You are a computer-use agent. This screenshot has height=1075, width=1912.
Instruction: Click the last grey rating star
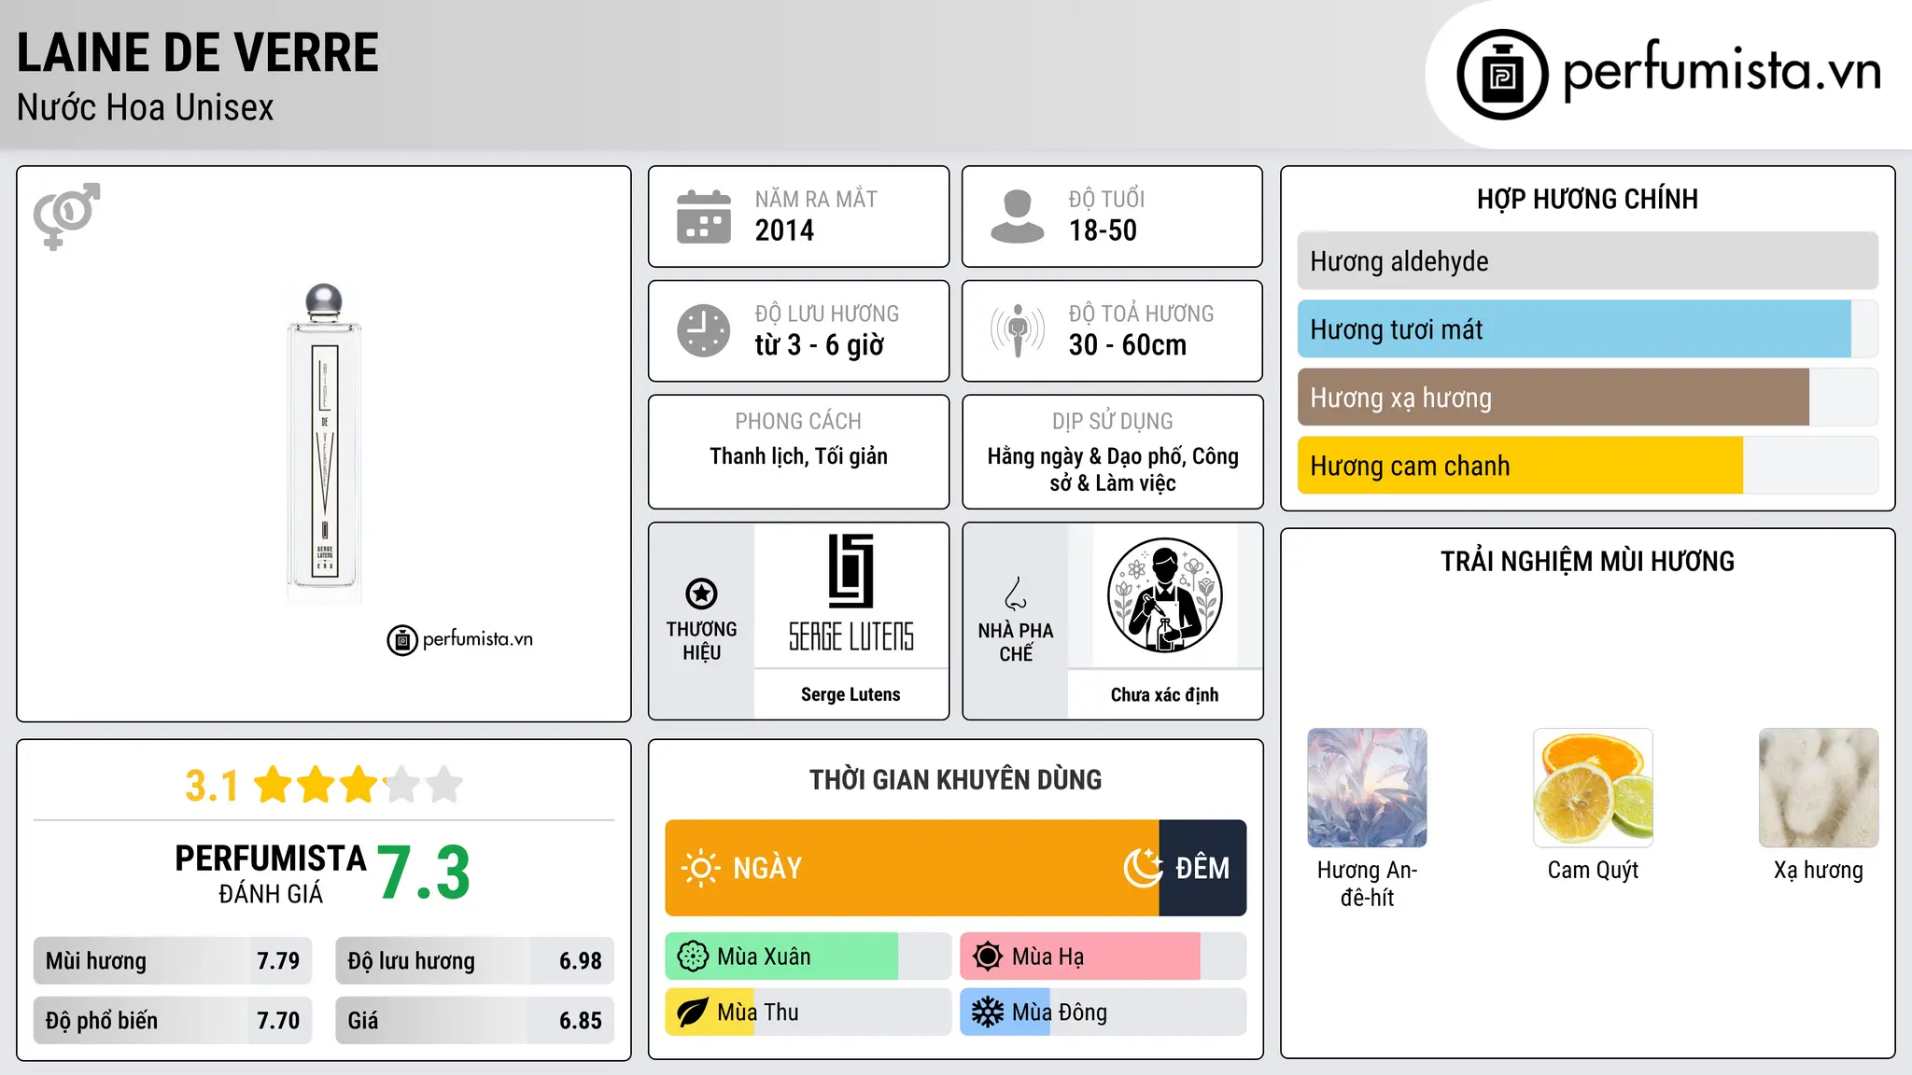(444, 785)
